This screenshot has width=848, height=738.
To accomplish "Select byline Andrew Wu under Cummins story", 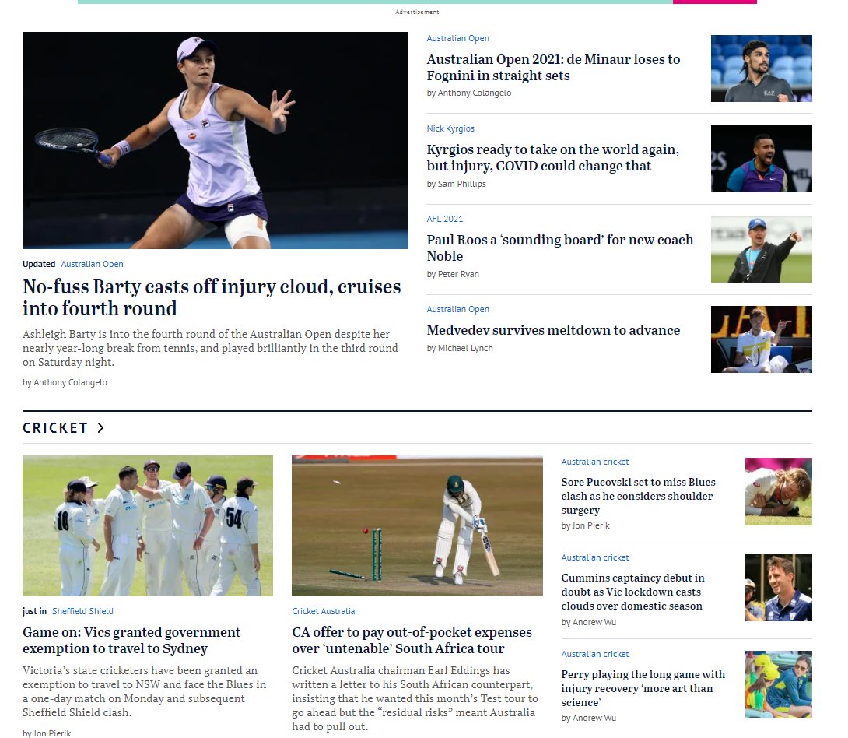I will point(594,622).
